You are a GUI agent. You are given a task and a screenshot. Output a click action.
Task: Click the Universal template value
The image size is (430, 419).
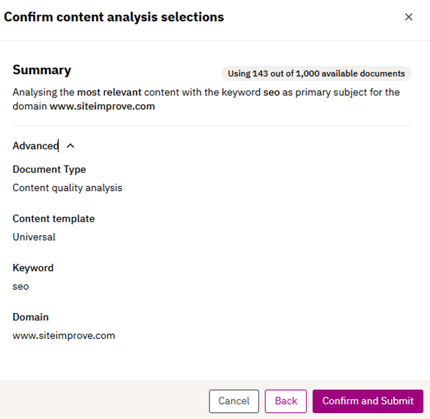click(x=34, y=237)
